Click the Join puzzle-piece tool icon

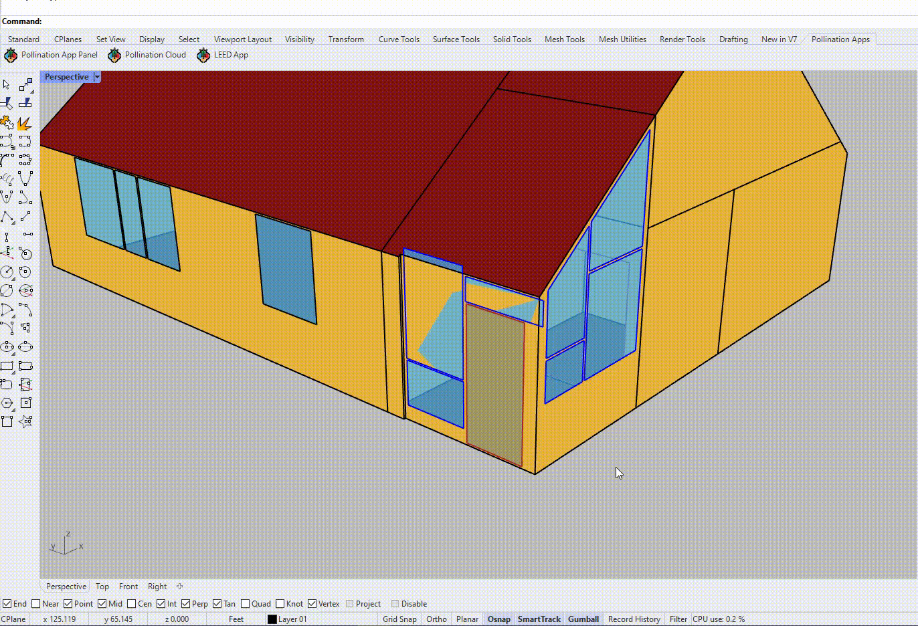point(7,122)
